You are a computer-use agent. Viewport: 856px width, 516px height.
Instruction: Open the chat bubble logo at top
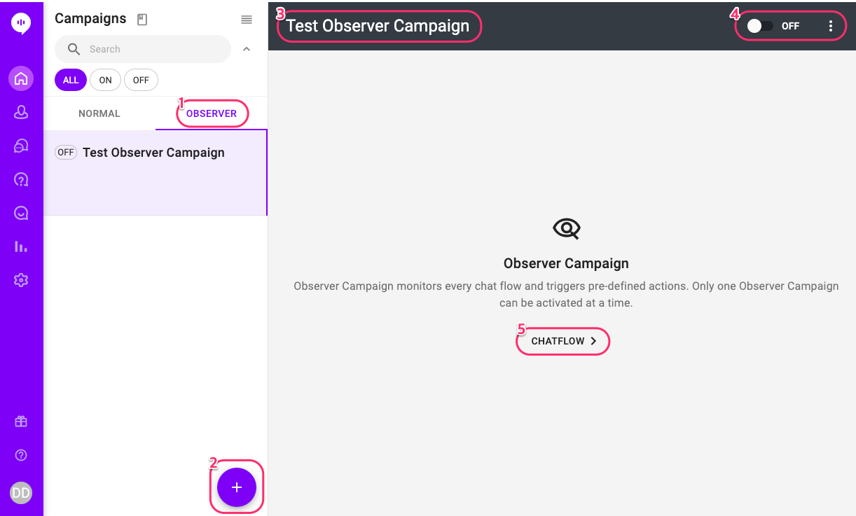[21, 24]
